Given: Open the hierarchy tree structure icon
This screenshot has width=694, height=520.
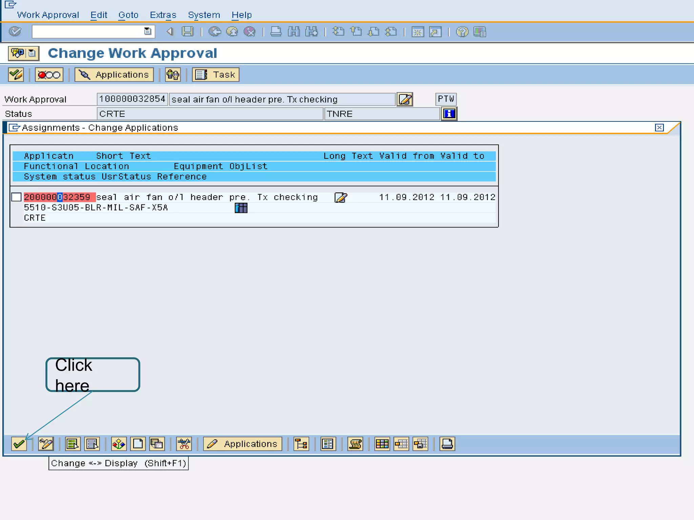Looking at the screenshot, I should [301, 444].
